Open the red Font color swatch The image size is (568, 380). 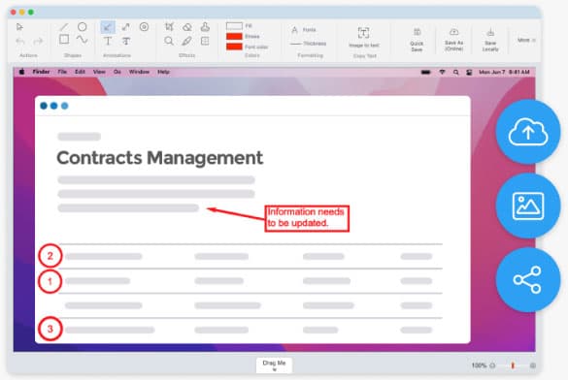point(234,47)
